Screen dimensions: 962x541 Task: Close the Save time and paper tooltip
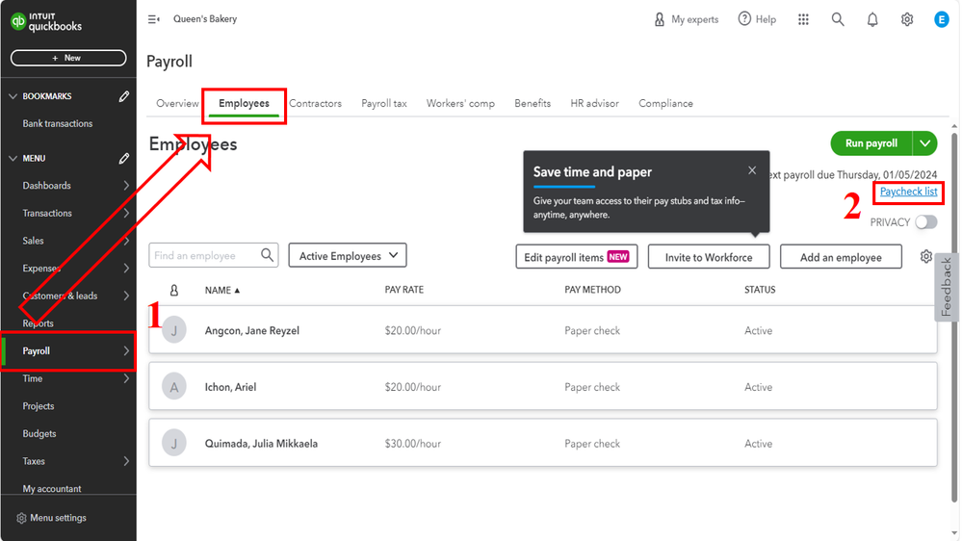[752, 170]
